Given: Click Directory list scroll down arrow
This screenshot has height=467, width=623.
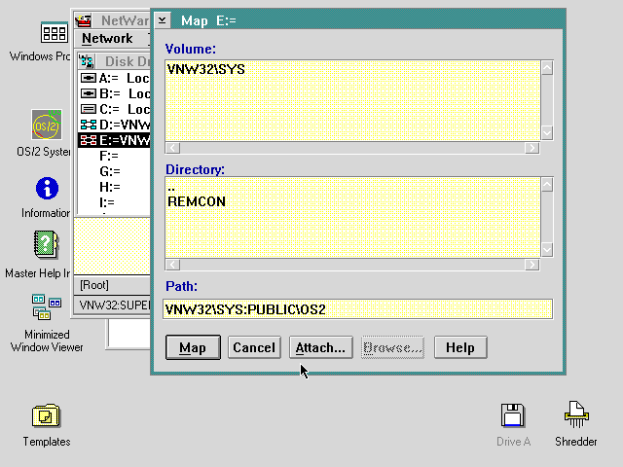Looking at the screenshot, I should tap(547, 250).
